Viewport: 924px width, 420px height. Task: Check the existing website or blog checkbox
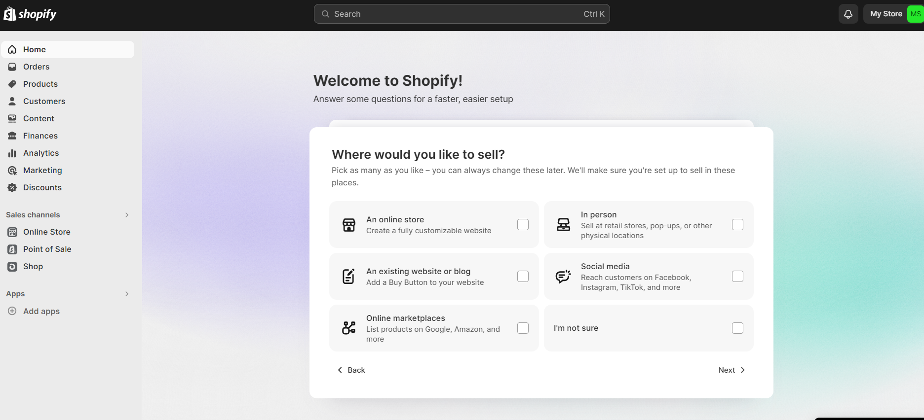pos(523,277)
